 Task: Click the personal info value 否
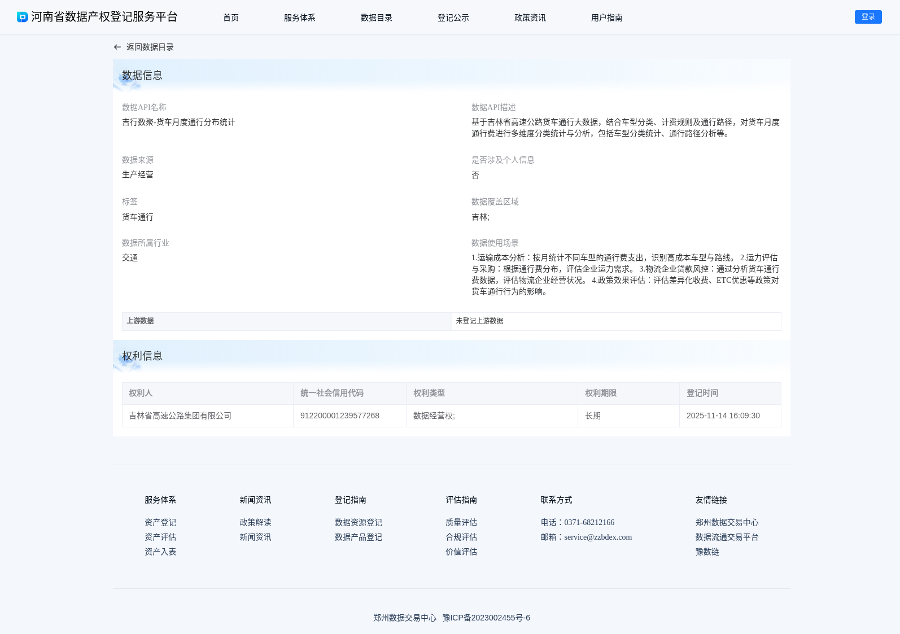(x=475, y=175)
